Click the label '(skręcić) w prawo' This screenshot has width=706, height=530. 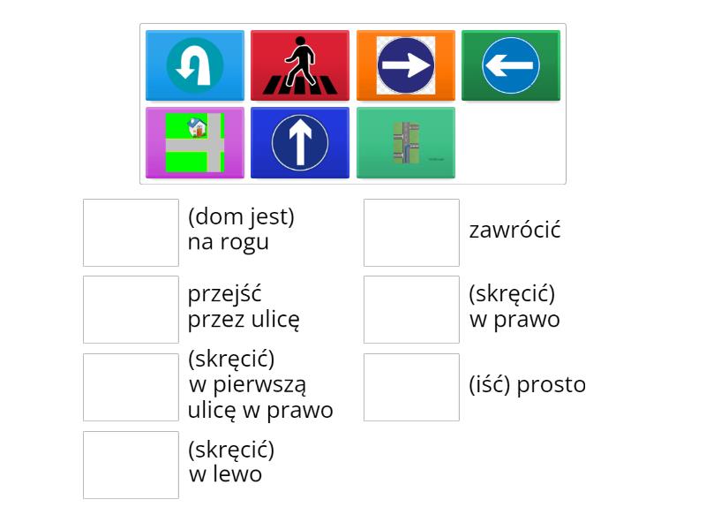[x=515, y=307]
